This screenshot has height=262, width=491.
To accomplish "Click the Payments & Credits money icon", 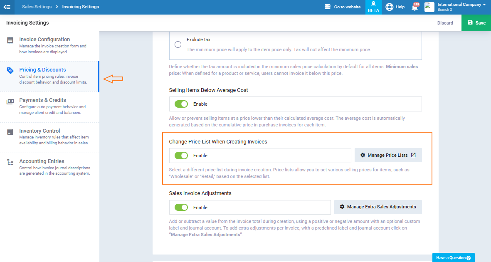I will point(10,101).
